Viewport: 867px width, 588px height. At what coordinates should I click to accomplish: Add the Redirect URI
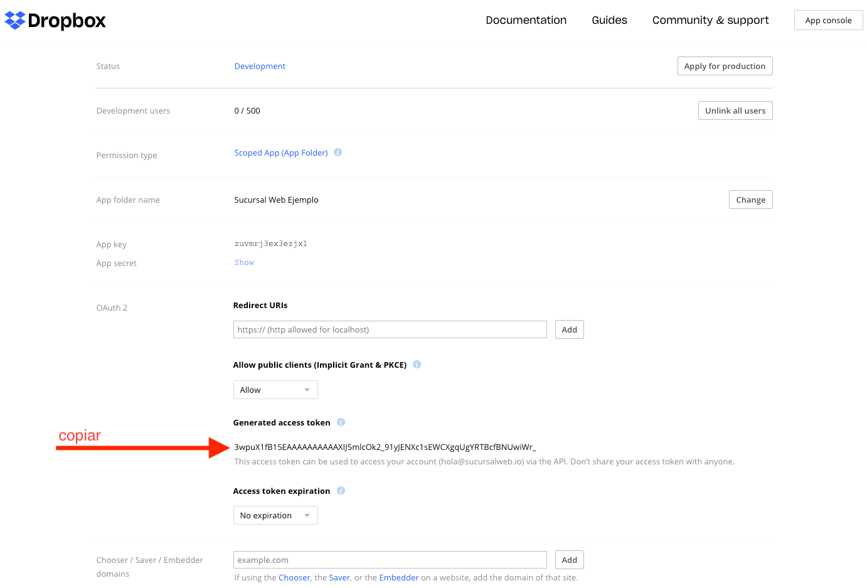coord(569,329)
